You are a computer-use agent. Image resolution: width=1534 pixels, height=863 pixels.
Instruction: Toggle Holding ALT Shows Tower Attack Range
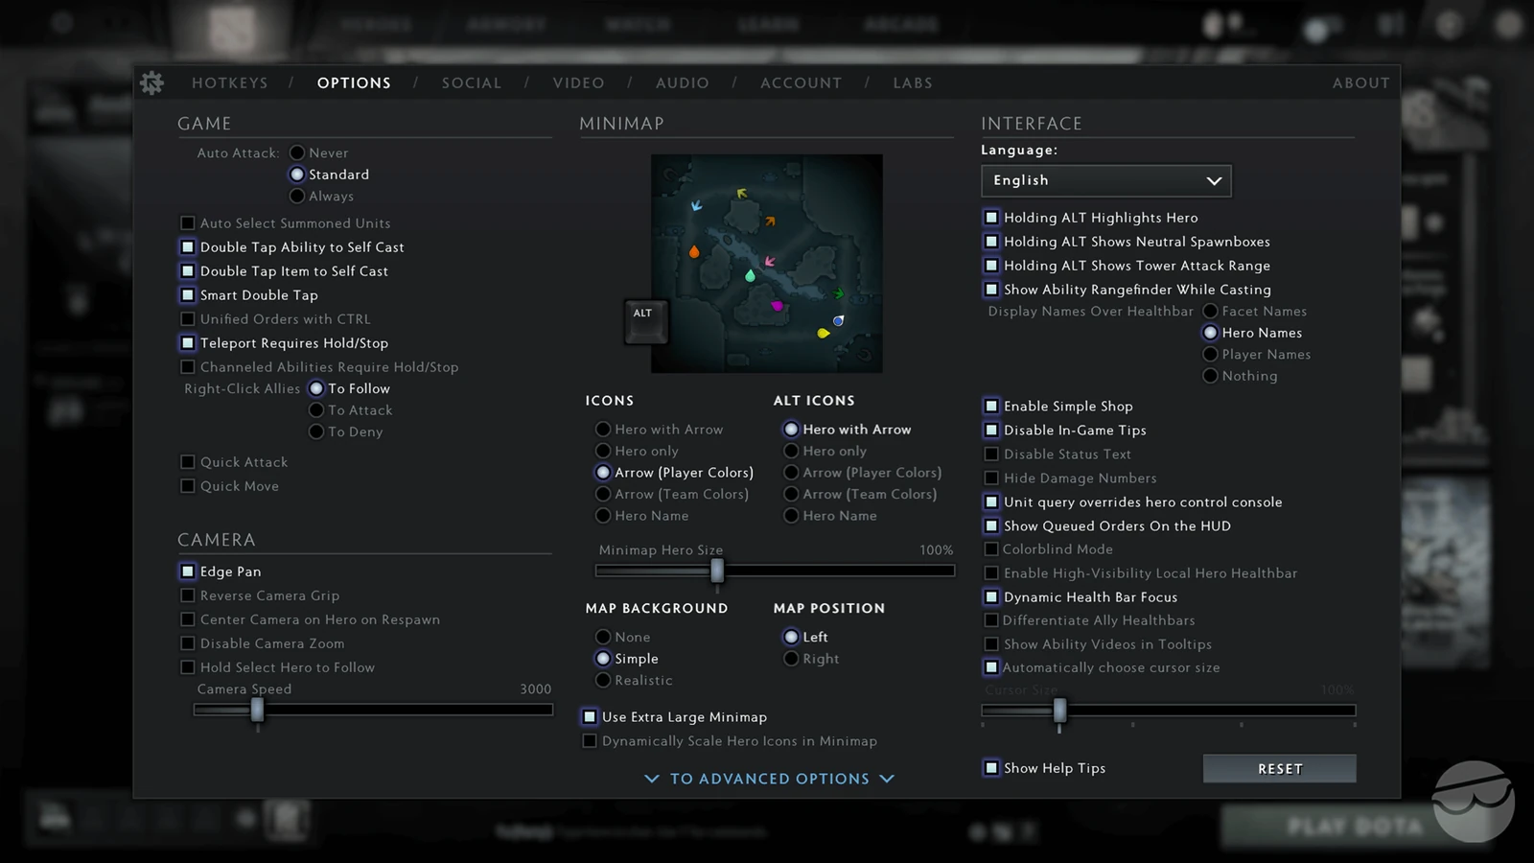(991, 266)
